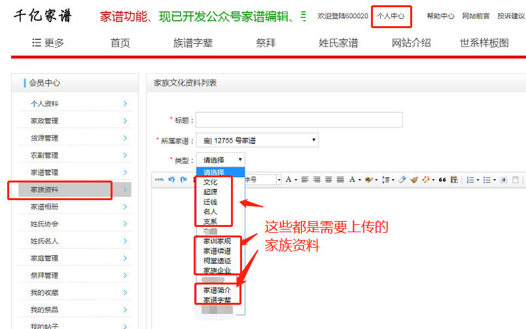Open 世系样板图 navigation tab
This screenshot has height=329, width=526.
point(484,43)
